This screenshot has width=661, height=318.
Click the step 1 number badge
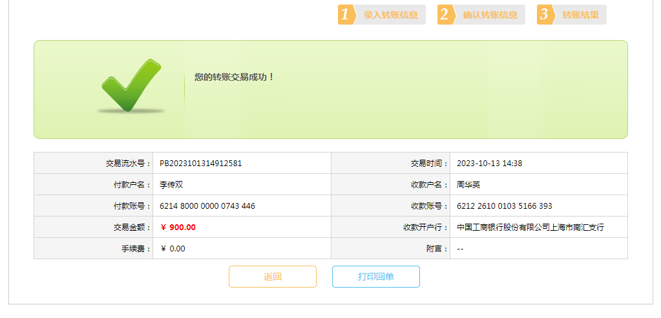(x=346, y=15)
